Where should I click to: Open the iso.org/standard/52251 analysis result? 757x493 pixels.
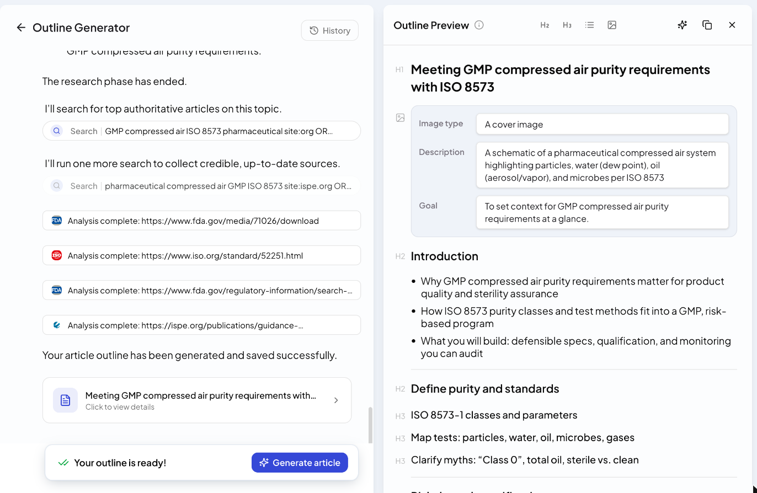click(201, 255)
